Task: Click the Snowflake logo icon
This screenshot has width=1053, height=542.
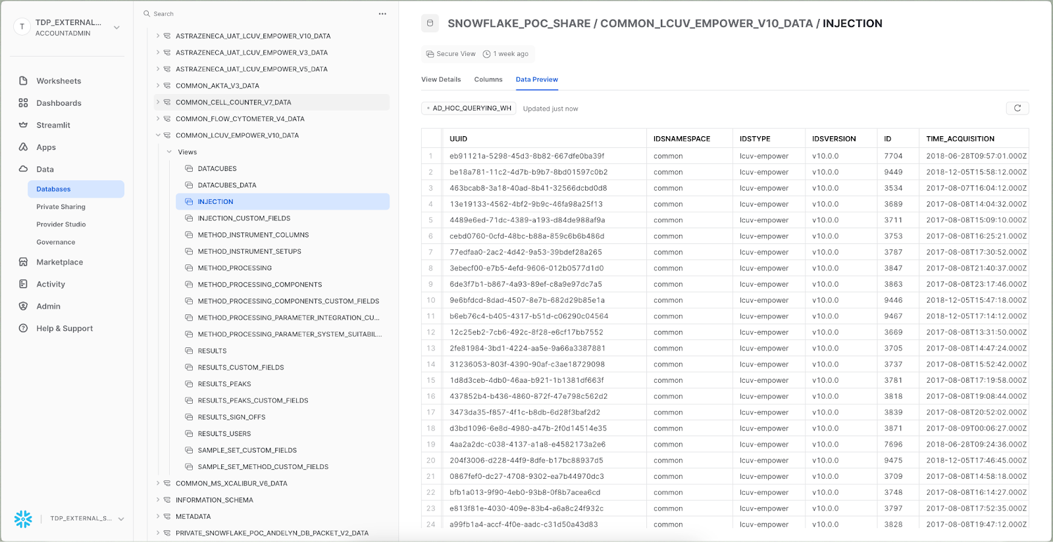Action: coord(23,519)
